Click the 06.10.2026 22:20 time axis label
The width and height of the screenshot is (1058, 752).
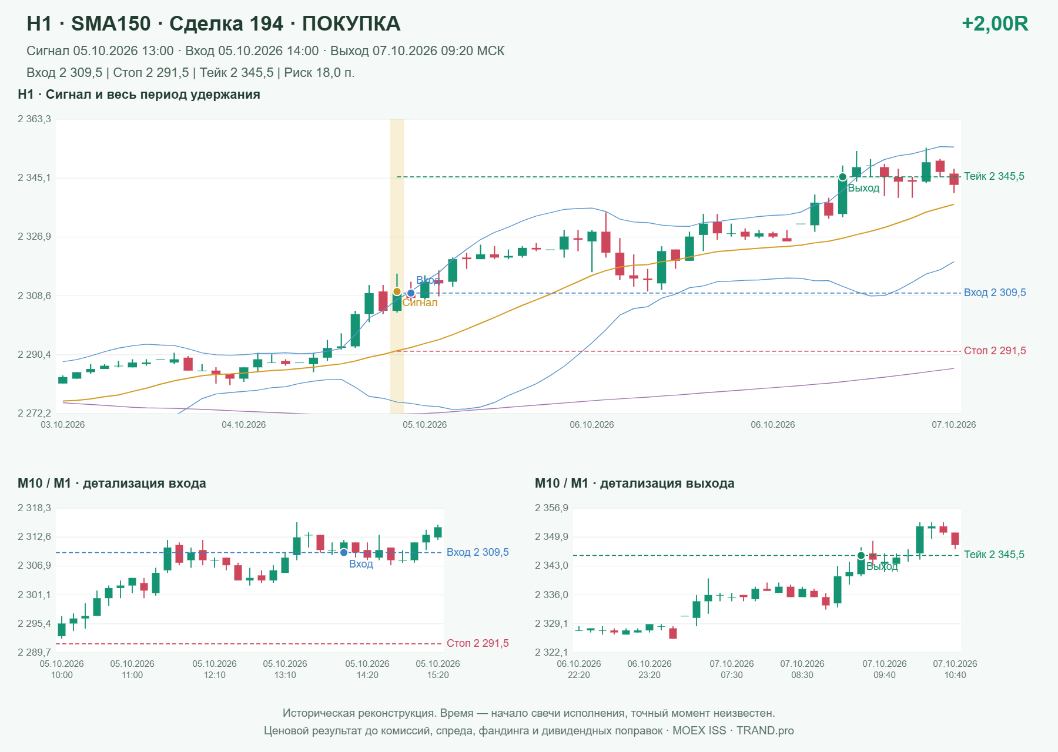tap(579, 669)
